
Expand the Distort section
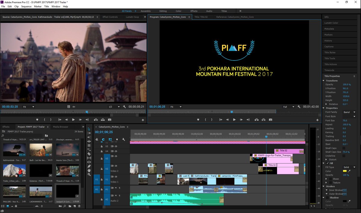(x=327, y=160)
